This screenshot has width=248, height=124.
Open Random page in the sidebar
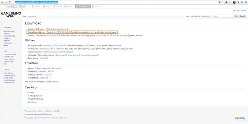tap(8, 62)
